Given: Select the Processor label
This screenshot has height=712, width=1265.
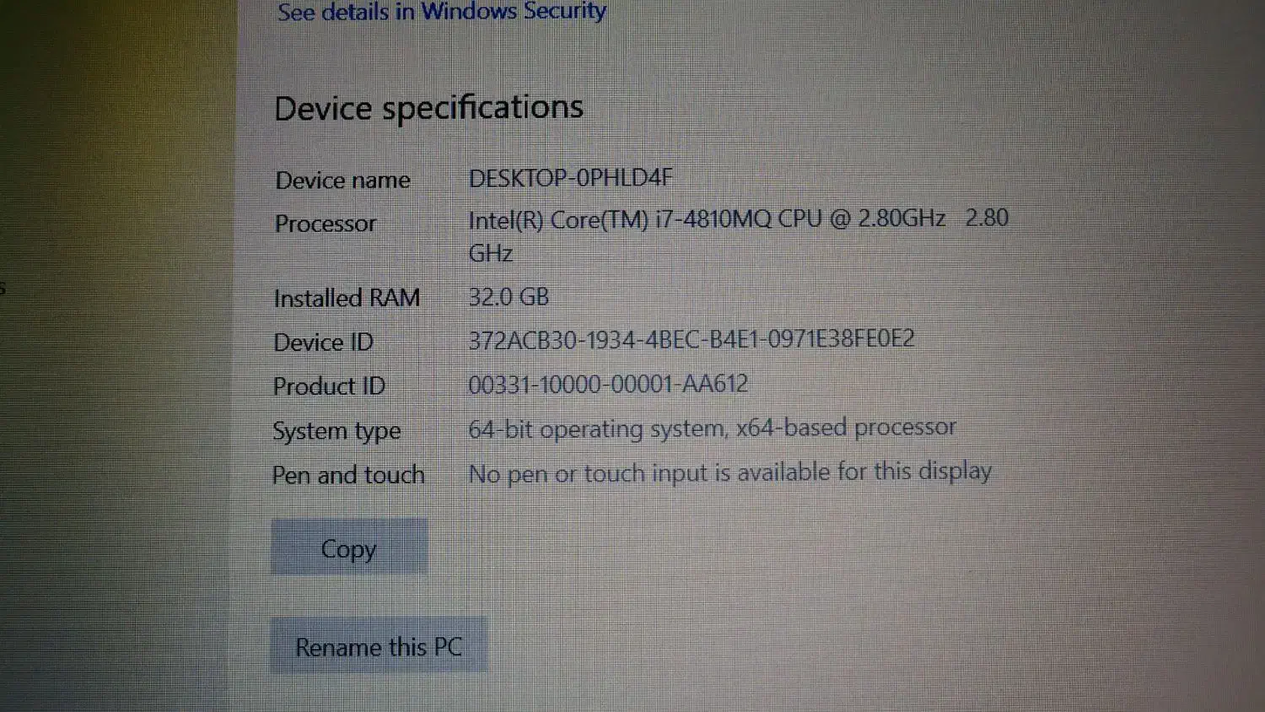Looking at the screenshot, I should pyautogui.click(x=325, y=224).
